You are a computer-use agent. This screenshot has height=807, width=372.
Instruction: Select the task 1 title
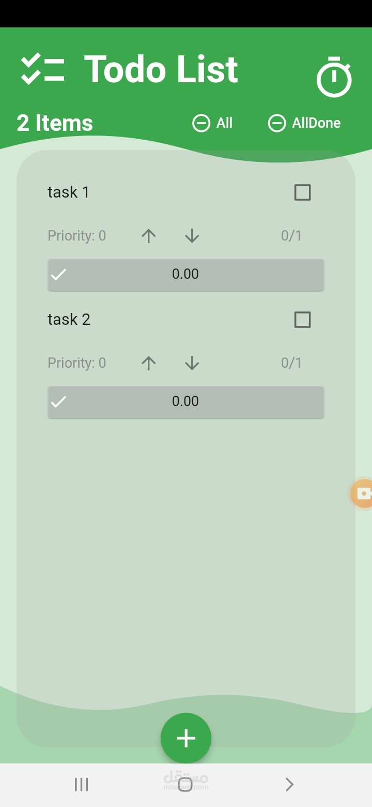69,192
